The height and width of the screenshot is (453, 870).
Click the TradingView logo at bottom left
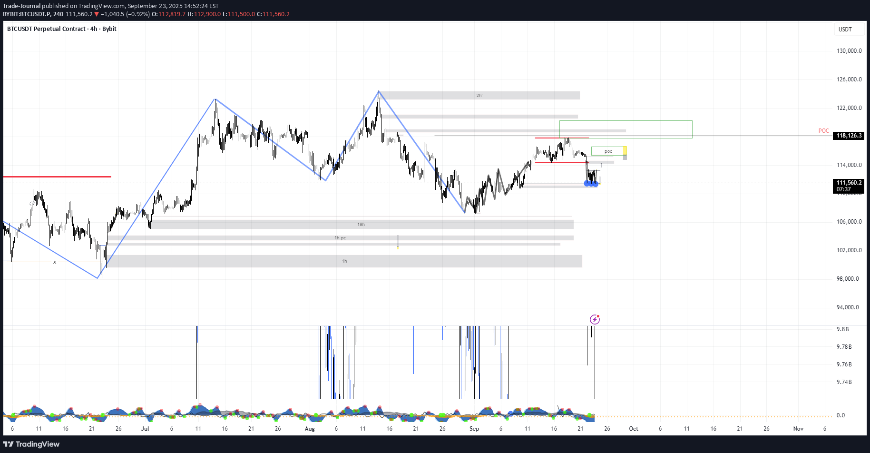coord(31,444)
